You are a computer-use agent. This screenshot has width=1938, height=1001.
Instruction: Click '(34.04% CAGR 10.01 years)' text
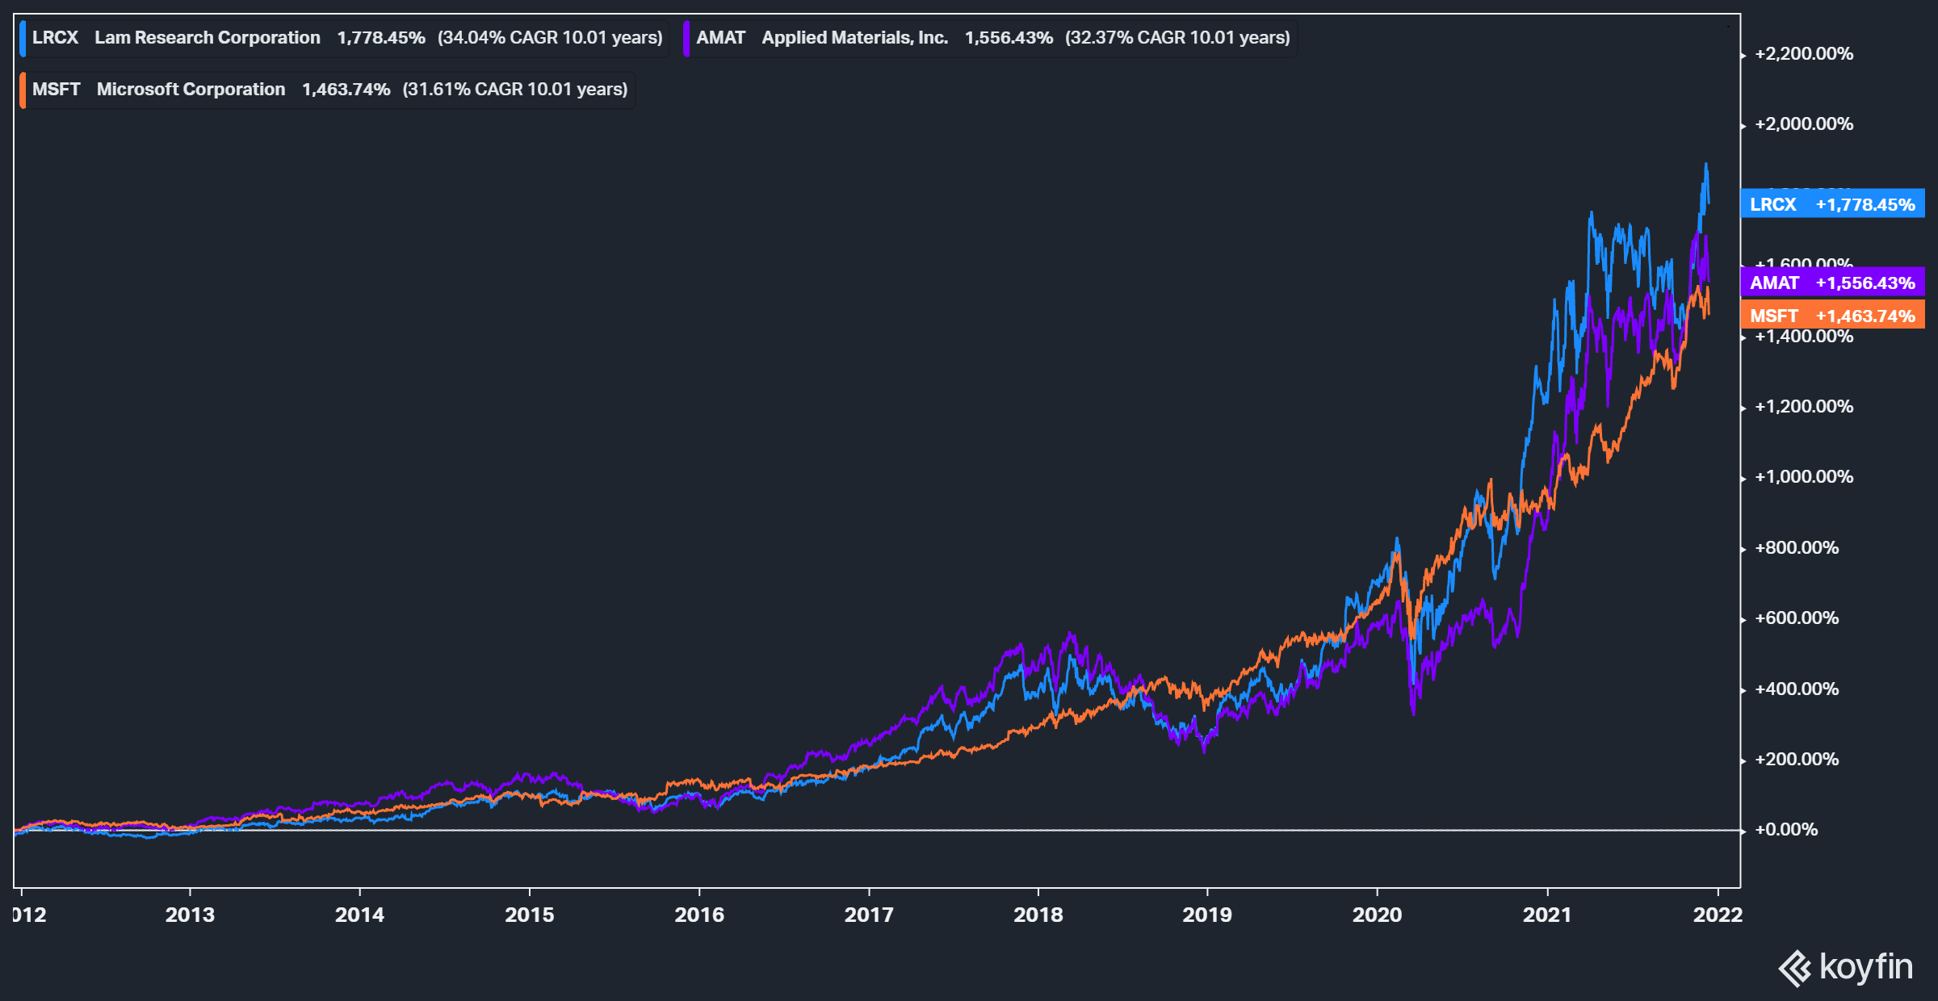pyautogui.click(x=550, y=38)
